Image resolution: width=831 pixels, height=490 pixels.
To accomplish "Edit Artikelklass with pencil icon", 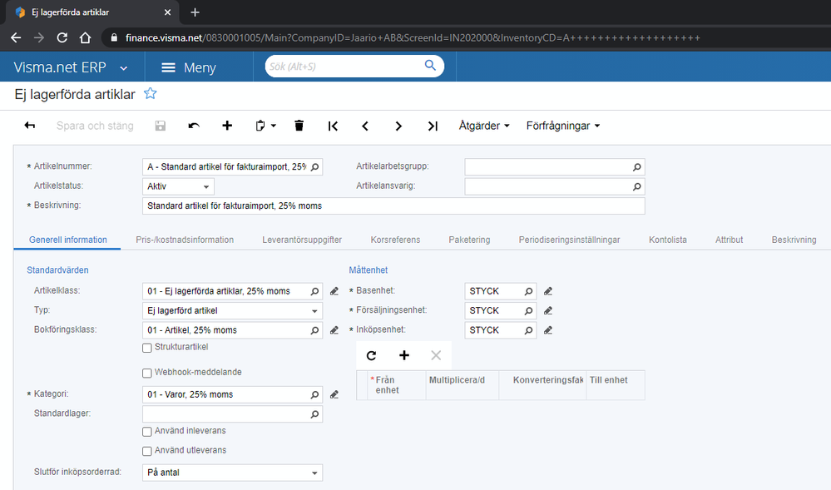I will [334, 291].
